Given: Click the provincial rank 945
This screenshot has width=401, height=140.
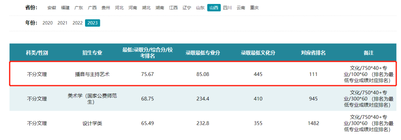Looking at the screenshot, I should pyautogui.click(x=313, y=99).
